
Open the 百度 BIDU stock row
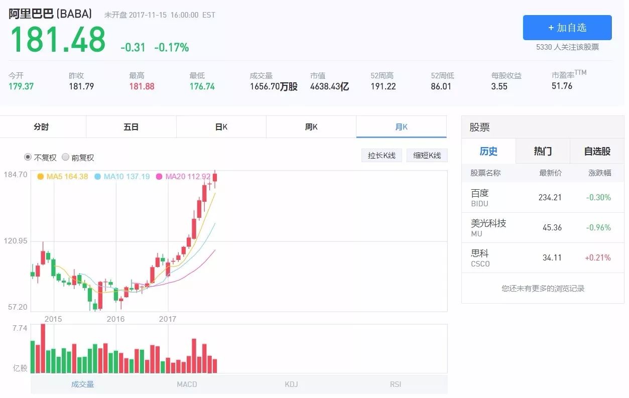point(543,198)
